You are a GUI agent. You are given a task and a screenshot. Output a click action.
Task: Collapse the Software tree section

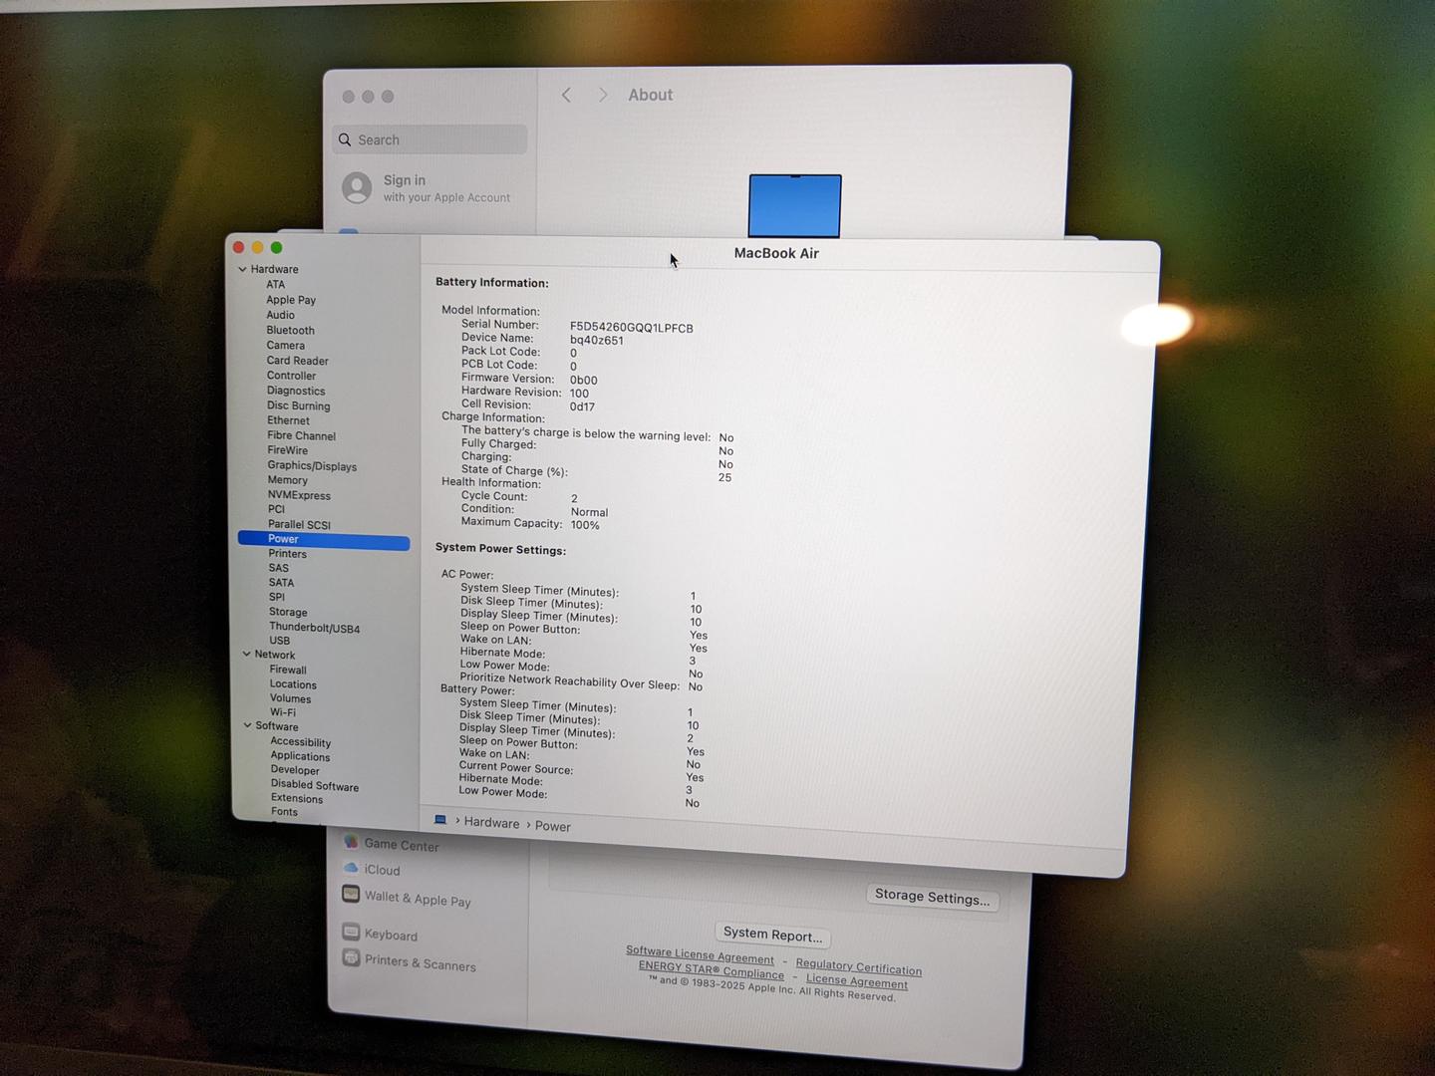tap(247, 726)
